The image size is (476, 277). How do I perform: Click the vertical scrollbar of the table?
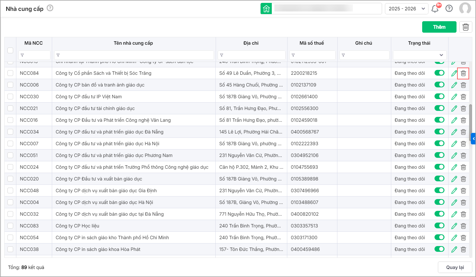(x=471, y=120)
